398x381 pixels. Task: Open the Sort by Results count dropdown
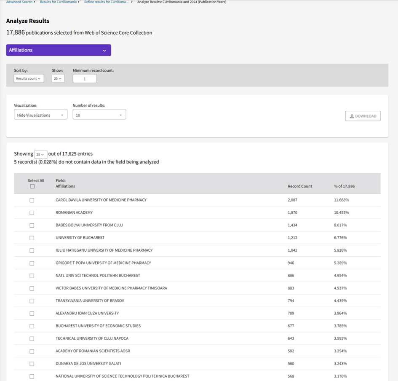click(29, 78)
